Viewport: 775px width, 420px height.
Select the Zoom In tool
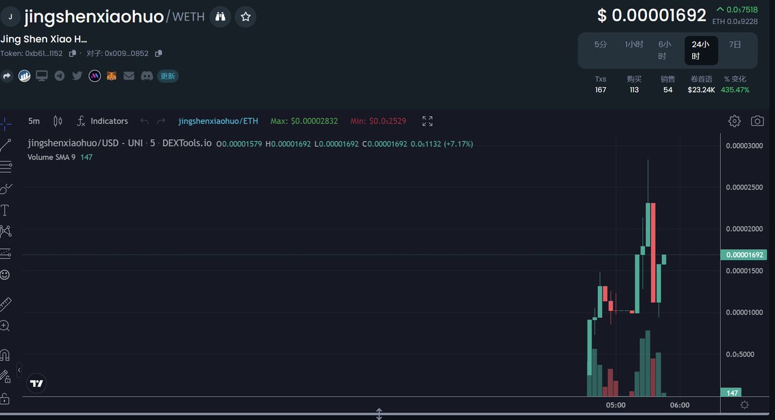(5, 326)
